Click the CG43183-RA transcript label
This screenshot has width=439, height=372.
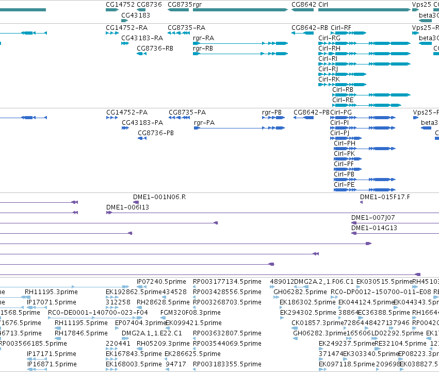pyautogui.click(x=142, y=38)
